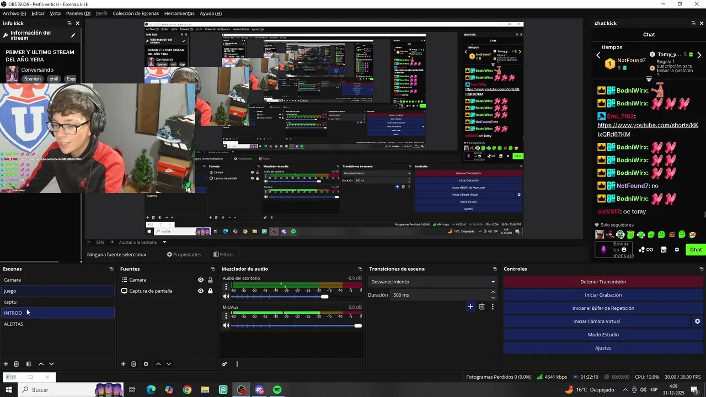Move the scene up with the Escenas up arrow
Screen dimensions: 706x397
coord(41,364)
